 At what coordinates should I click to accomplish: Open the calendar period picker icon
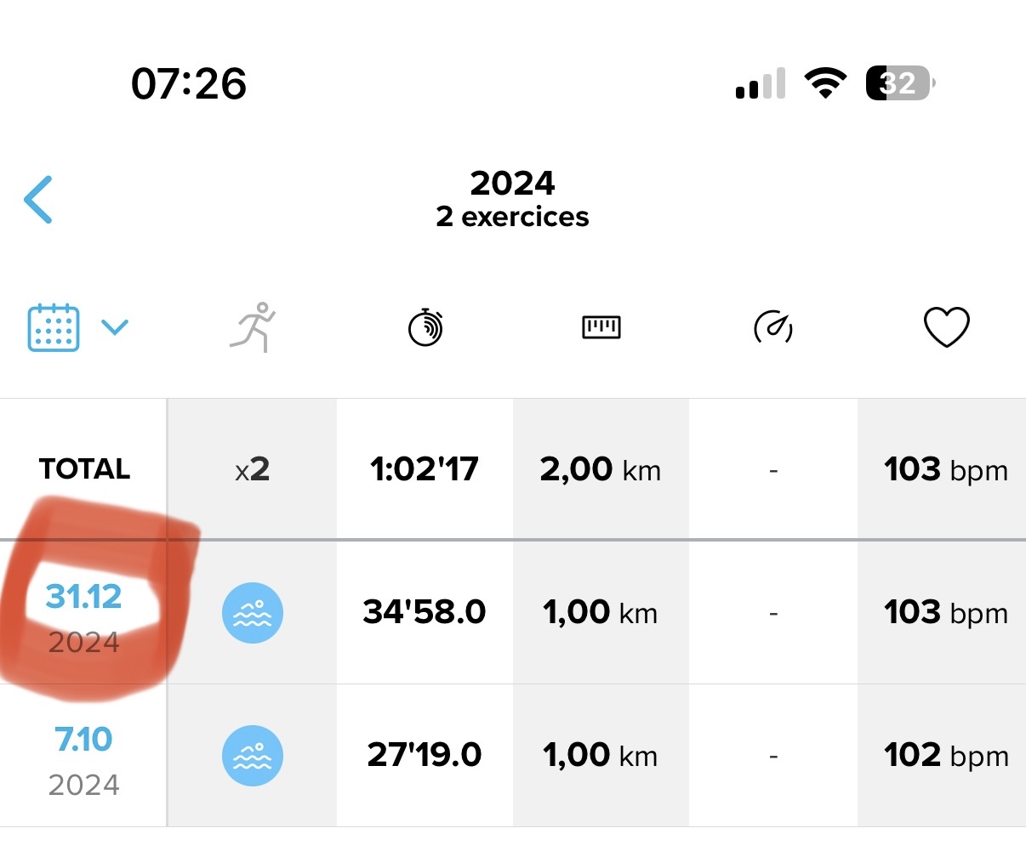click(54, 327)
